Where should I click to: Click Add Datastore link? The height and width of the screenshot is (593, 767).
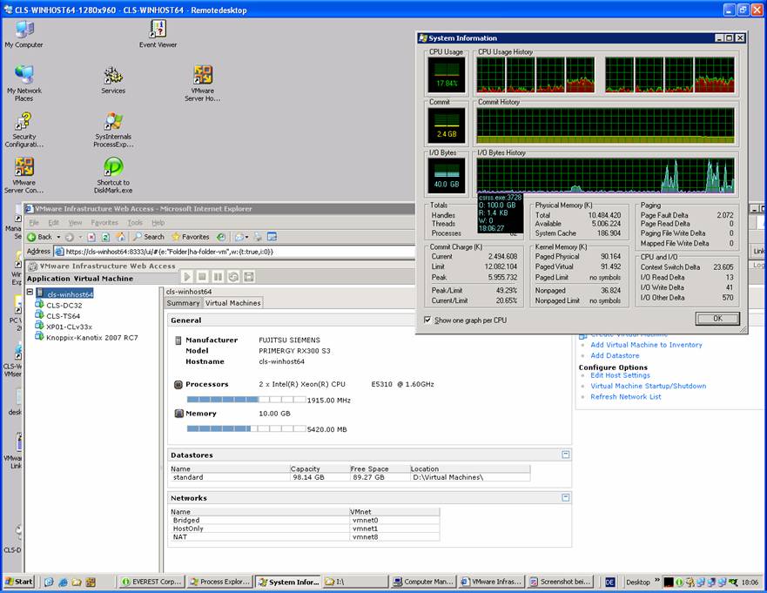point(615,355)
